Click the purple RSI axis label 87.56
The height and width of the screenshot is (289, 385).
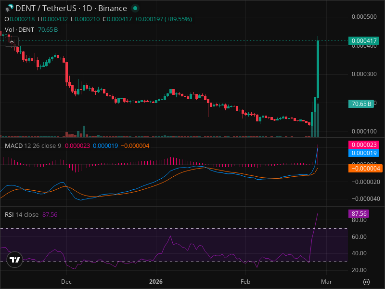359,213
